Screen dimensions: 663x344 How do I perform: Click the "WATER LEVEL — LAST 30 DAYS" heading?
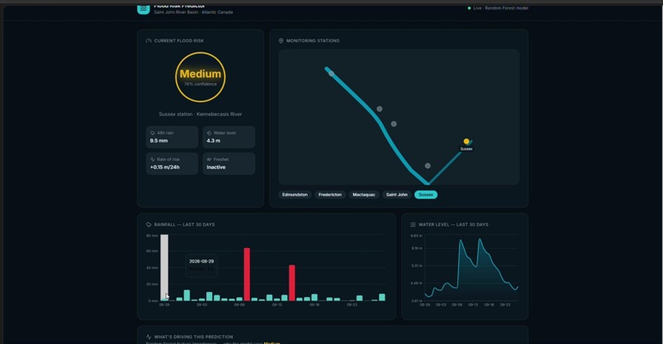(x=453, y=225)
